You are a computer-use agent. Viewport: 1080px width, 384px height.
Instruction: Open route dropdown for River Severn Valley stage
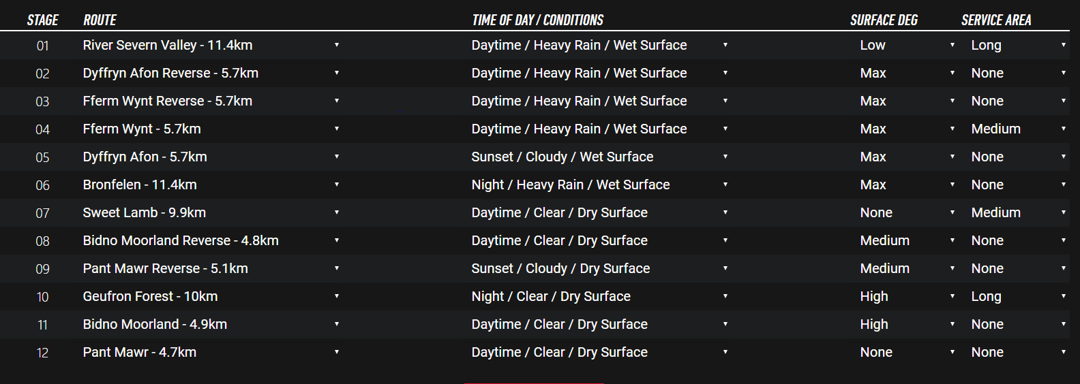[x=211, y=45]
